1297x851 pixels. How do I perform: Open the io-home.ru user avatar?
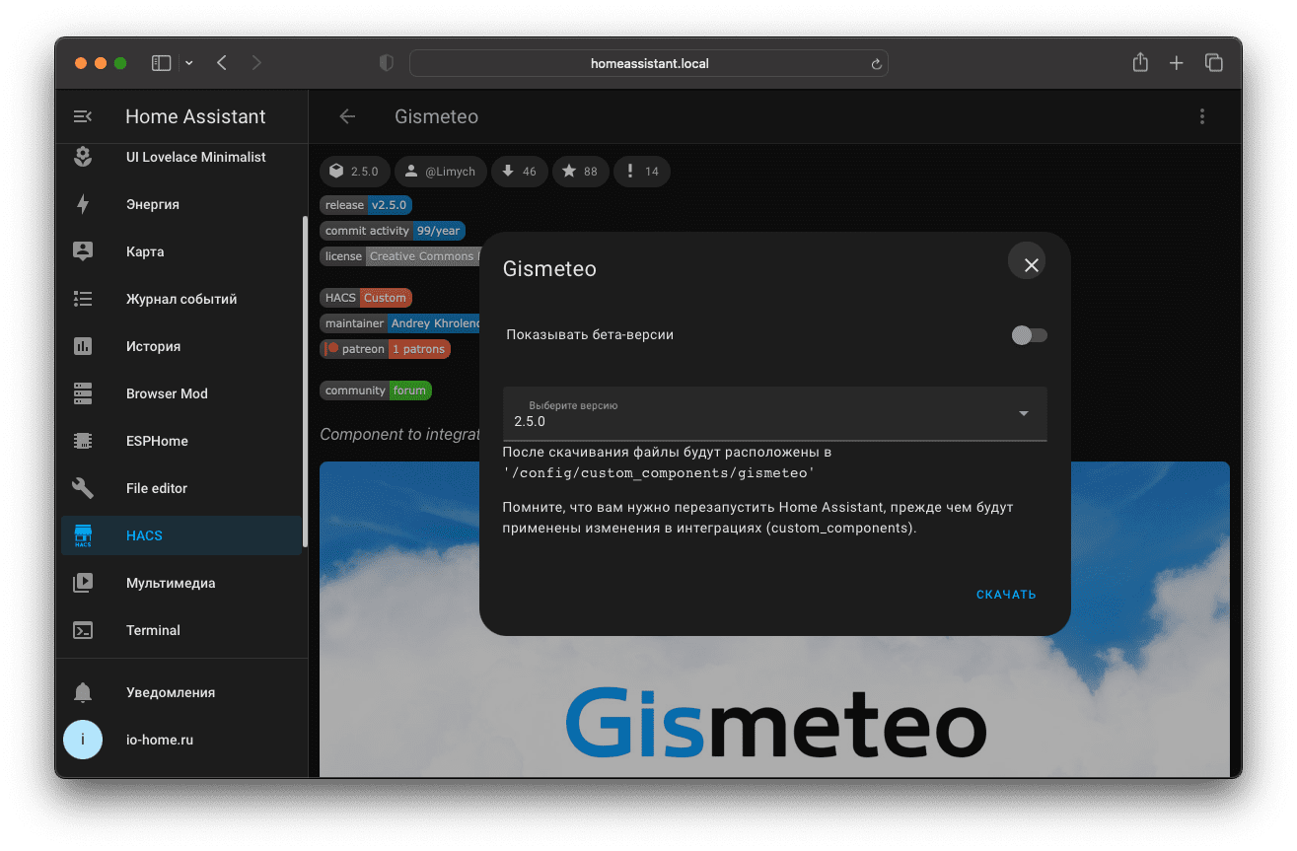[x=83, y=740]
